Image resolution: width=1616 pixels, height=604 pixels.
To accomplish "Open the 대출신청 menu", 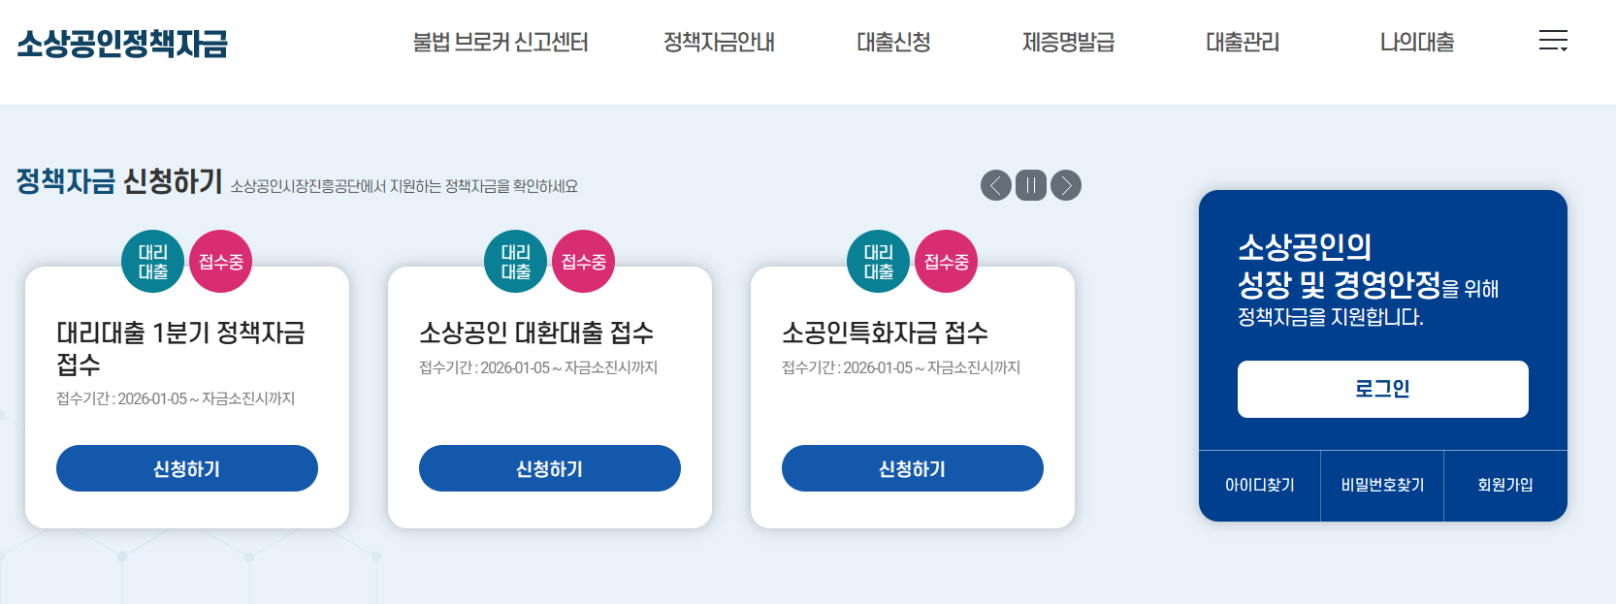I will (x=892, y=43).
